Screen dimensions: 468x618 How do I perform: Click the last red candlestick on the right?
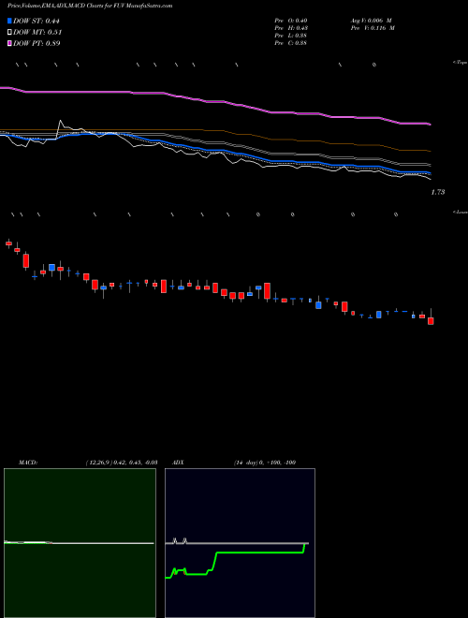coord(431,320)
